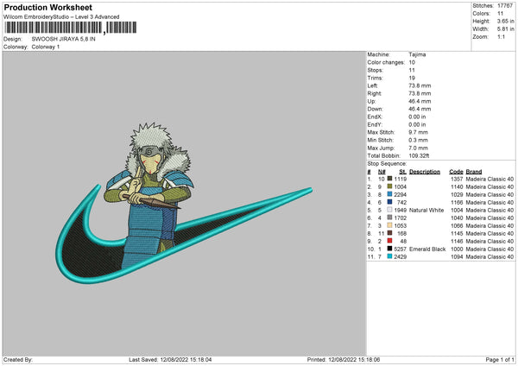Click the 'Production Worksheet' heading
The width and height of the screenshot is (518, 366).
point(47,7)
